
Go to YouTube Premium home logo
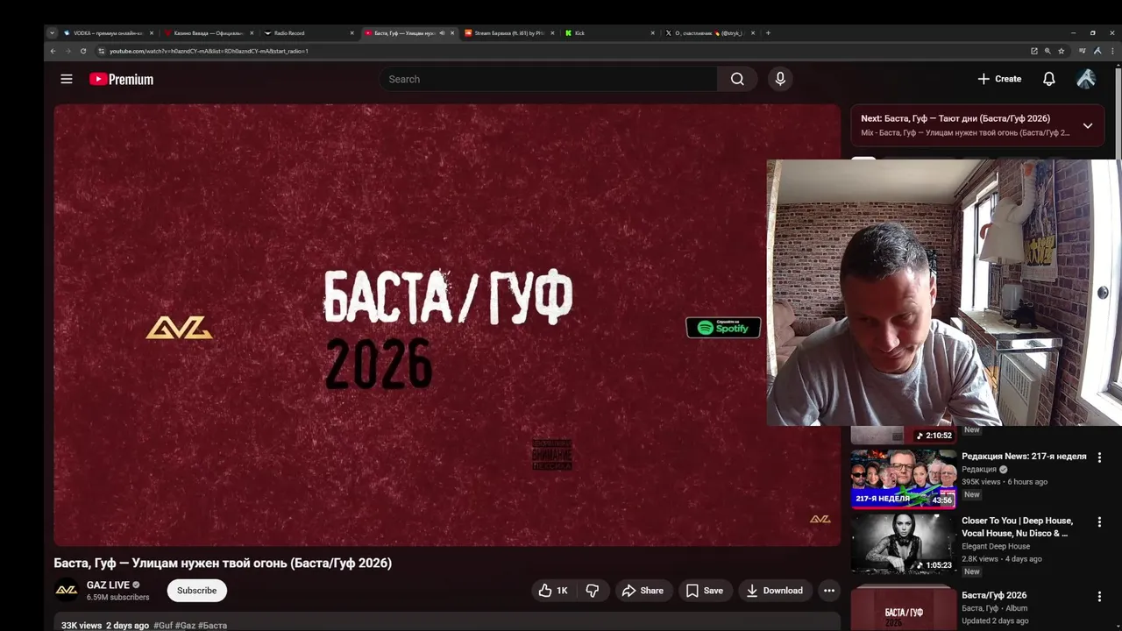tap(121, 79)
